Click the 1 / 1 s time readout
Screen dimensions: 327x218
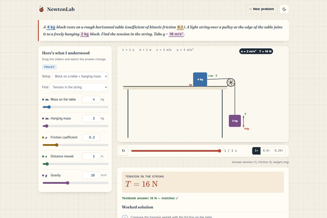click(x=230, y=151)
